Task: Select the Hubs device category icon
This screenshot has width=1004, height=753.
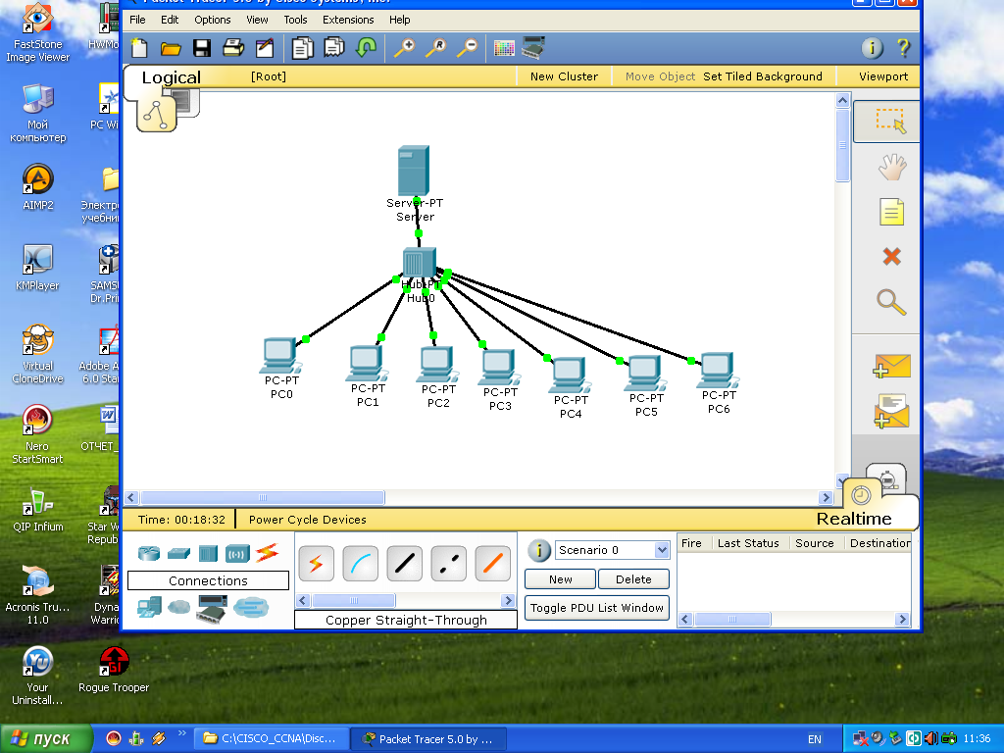Action: coord(208,553)
